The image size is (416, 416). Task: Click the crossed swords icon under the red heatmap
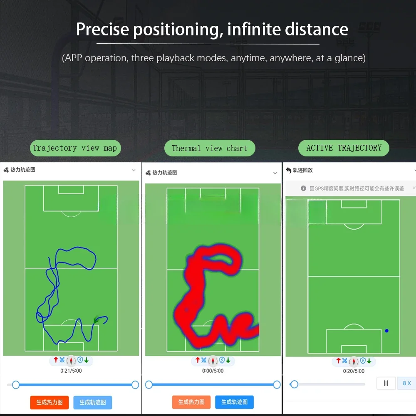(204, 360)
